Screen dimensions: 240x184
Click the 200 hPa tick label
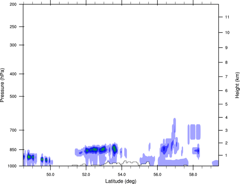(x=13, y=4)
